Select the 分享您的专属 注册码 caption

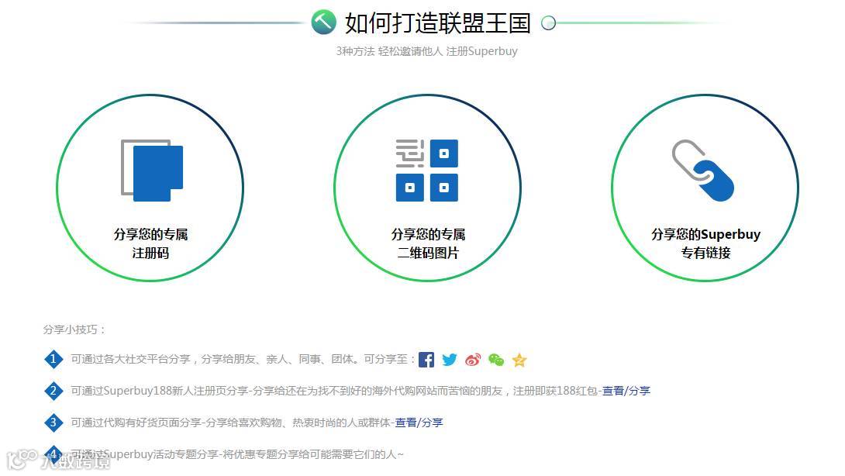click(x=150, y=243)
